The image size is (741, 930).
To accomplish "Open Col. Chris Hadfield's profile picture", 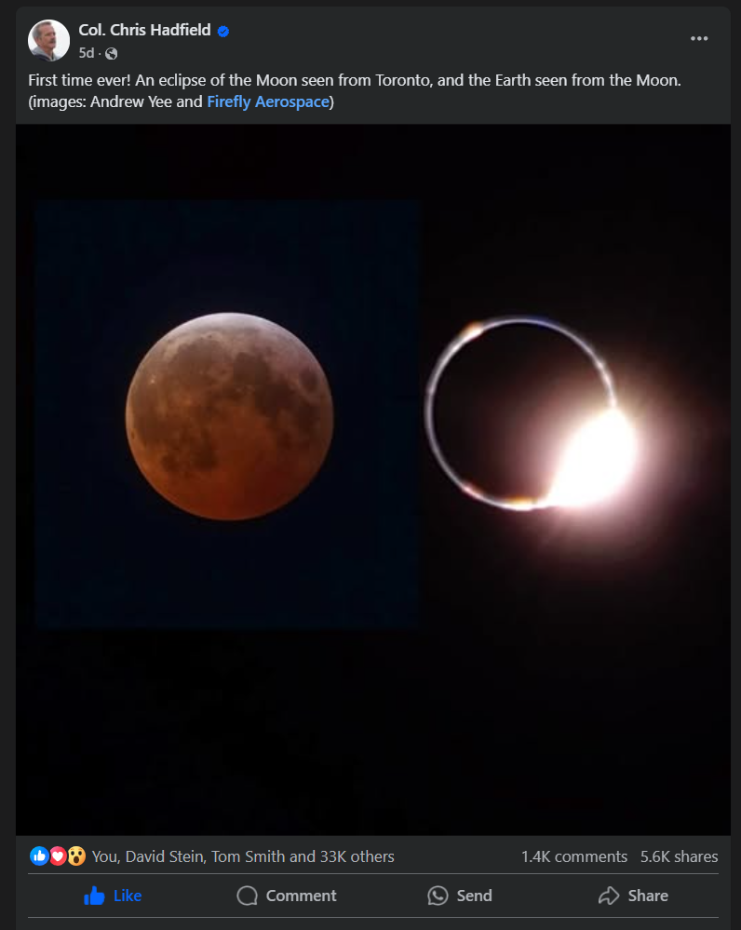I will click(x=48, y=40).
